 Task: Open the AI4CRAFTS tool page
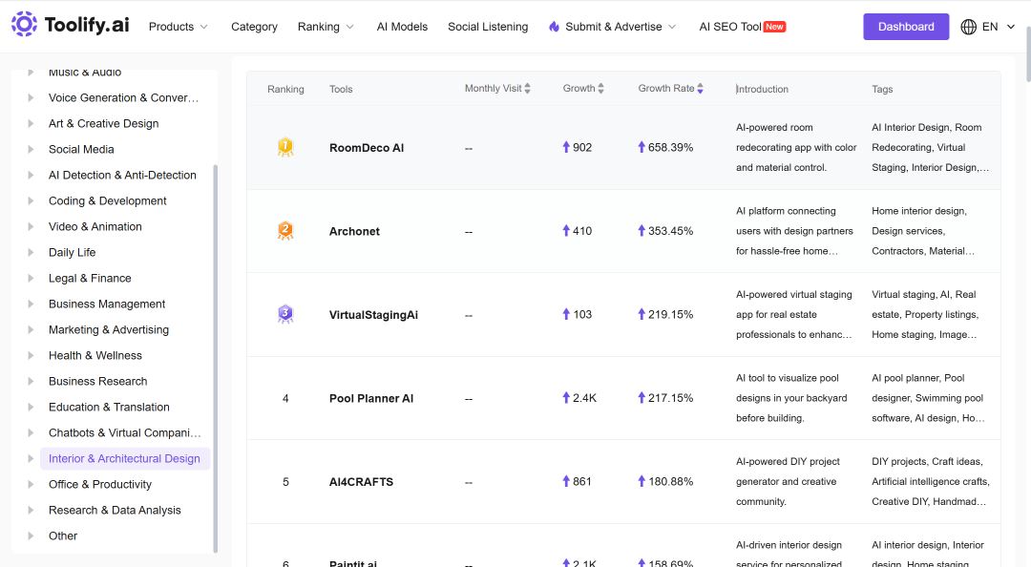(x=361, y=482)
